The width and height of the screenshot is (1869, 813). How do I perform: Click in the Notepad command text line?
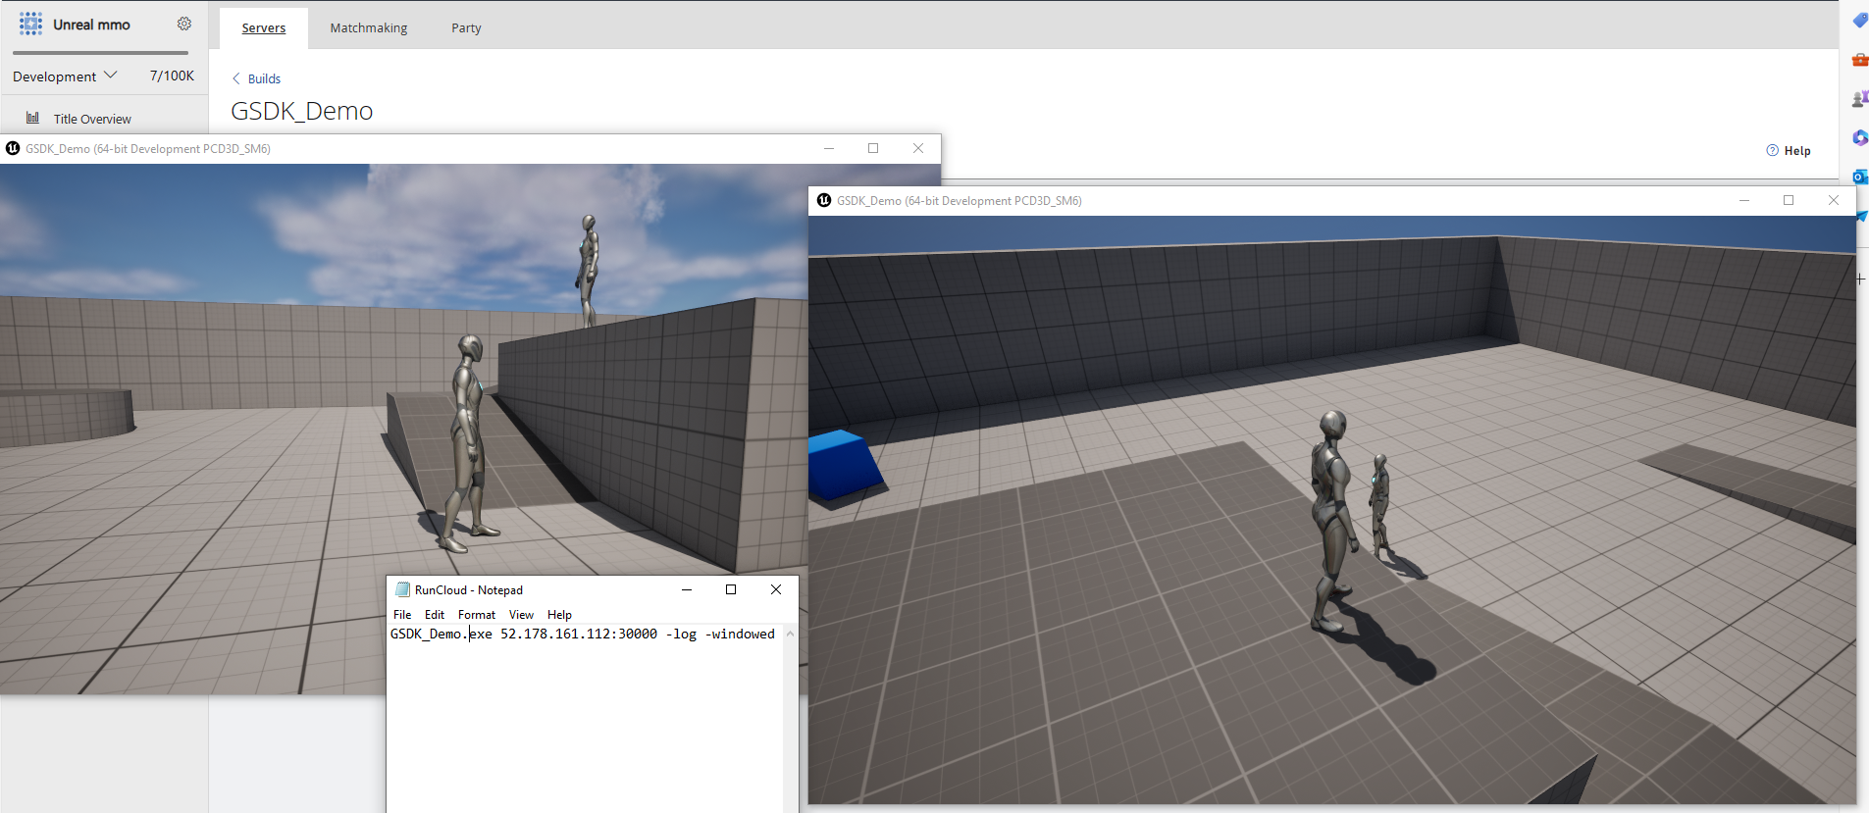click(x=583, y=635)
